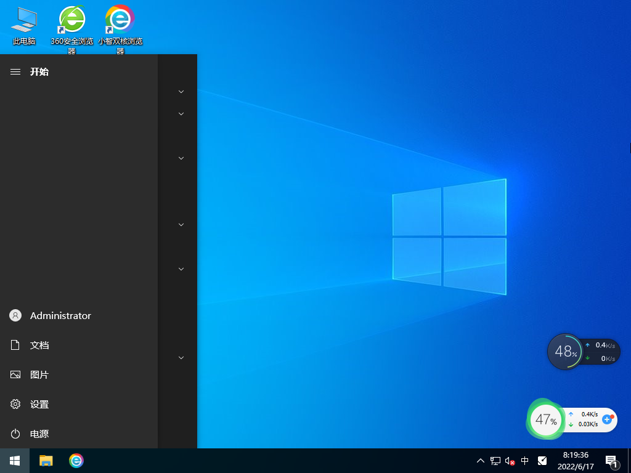
Task: Open the Action Center notifications icon
Action: coord(612,460)
